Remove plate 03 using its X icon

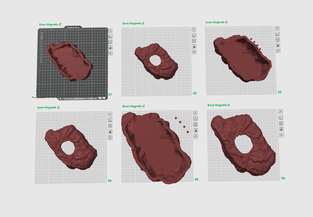(x=277, y=28)
